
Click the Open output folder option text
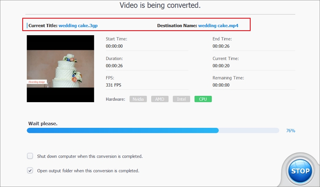pos(88,171)
